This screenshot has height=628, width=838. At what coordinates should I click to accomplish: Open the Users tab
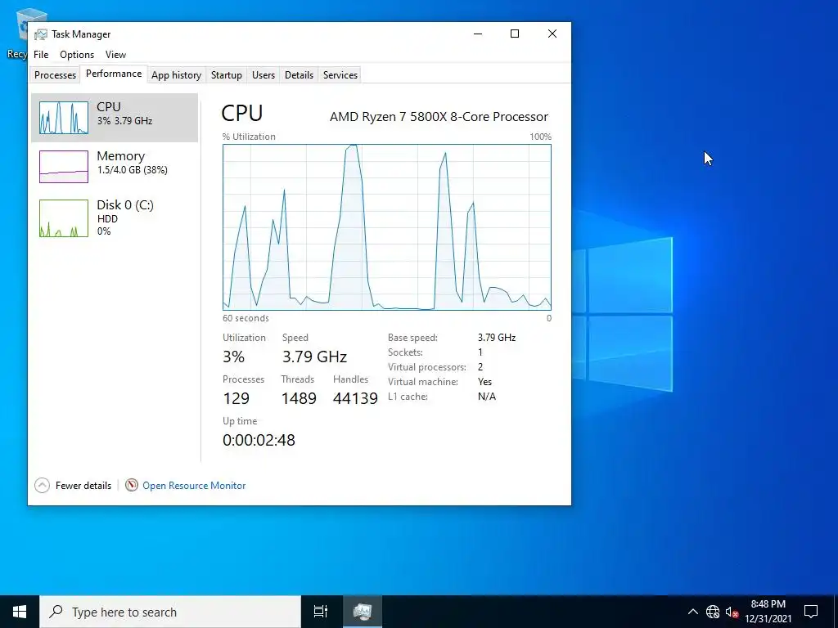264,75
